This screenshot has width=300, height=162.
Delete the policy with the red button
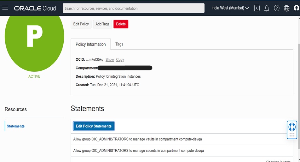(x=121, y=24)
